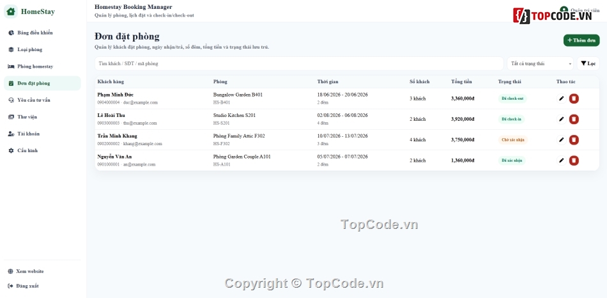Image resolution: width=607 pixels, height=298 pixels.
Task: Focus the Tìm khách search field
Action: [299, 63]
